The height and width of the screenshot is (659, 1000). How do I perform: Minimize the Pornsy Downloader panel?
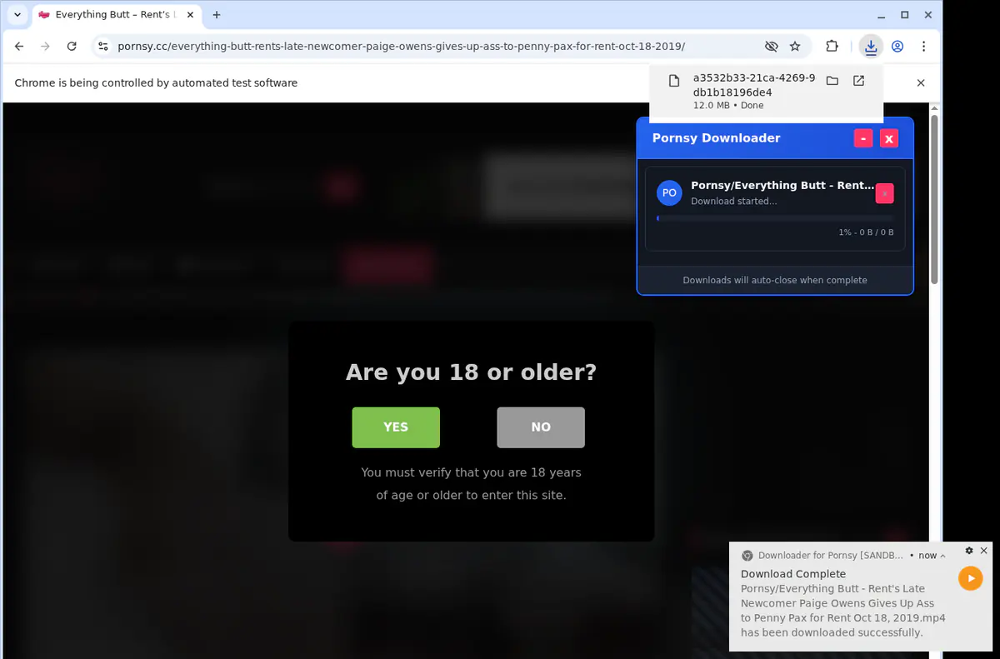[x=863, y=138]
